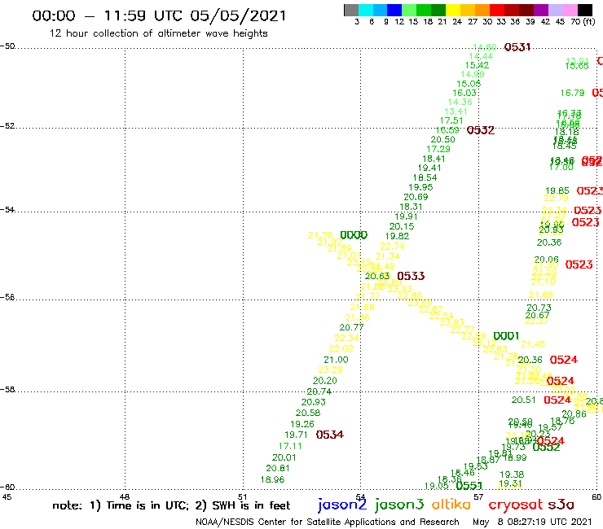
Task: Click the wave height value '19.85'
Action: coord(557,191)
